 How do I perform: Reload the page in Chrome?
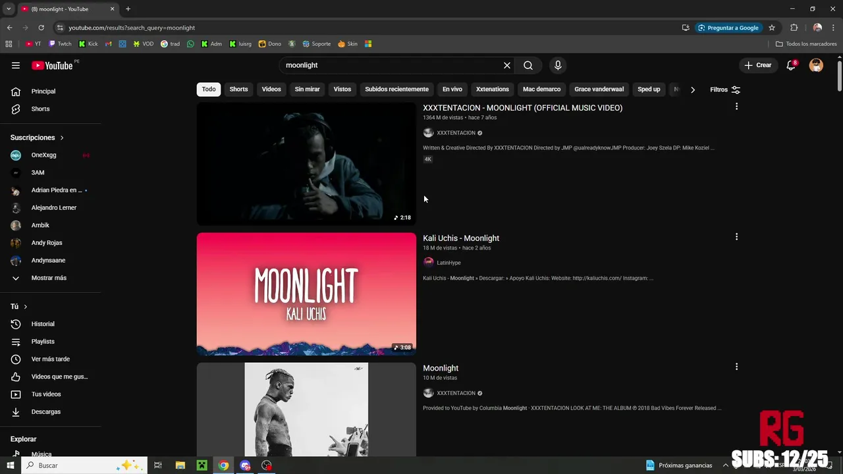(41, 28)
